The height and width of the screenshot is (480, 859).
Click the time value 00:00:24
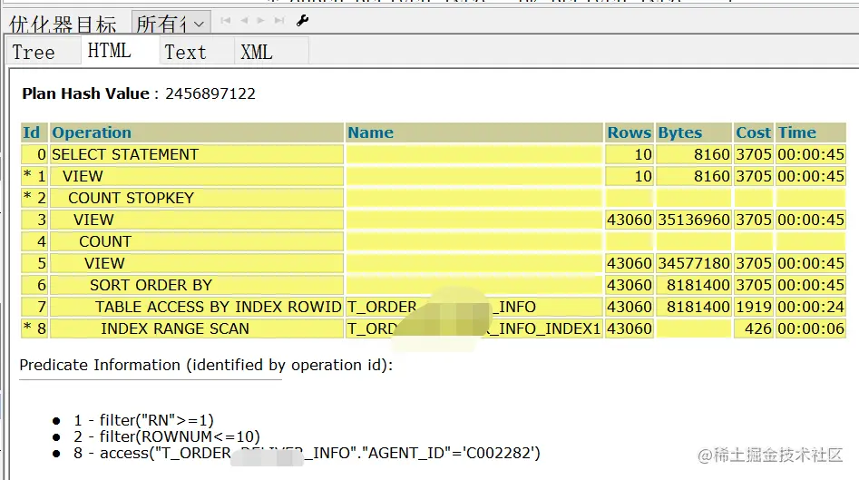pos(811,307)
